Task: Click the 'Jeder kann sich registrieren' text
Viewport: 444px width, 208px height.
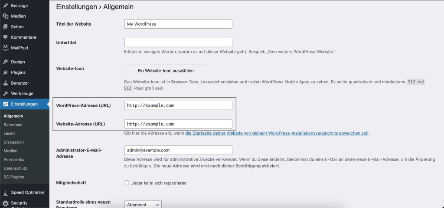Action: (159, 183)
